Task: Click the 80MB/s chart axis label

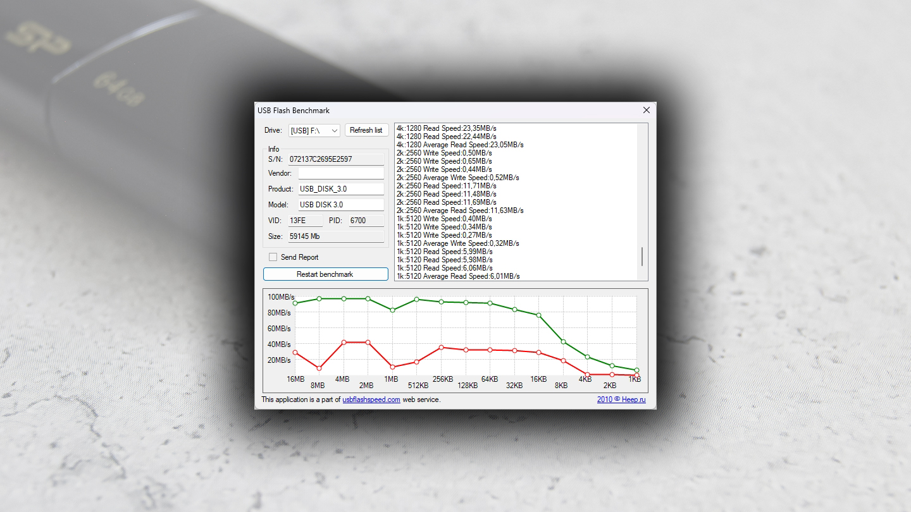Action: coord(279,313)
